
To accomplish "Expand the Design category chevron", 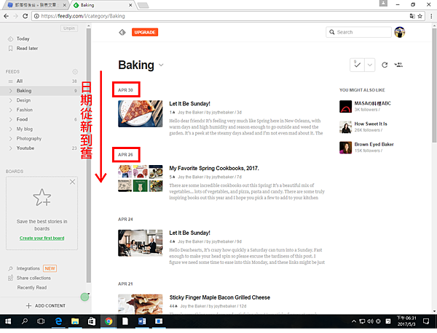I will pos(11,100).
